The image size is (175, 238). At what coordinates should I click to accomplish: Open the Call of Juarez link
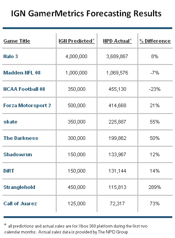coord(20,203)
